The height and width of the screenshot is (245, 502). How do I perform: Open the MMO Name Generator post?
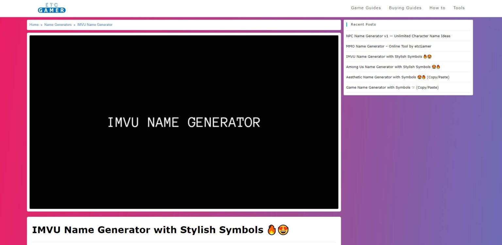389,46
